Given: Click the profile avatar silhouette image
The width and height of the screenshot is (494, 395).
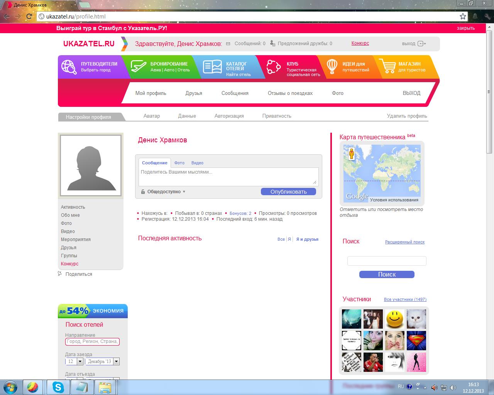Looking at the screenshot, I should [x=91, y=165].
